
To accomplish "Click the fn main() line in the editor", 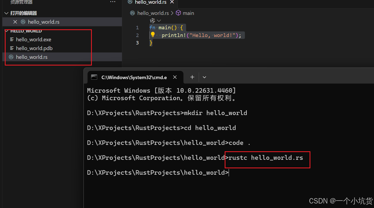I will click(166, 28).
